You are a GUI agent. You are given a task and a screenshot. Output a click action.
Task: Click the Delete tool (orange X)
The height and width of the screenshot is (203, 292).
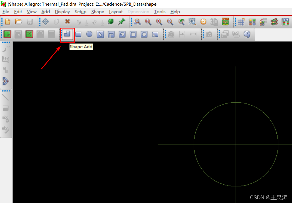click(x=67, y=21)
